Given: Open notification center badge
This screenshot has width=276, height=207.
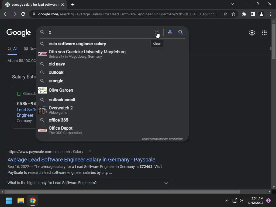Looking at the screenshot, I should click(268, 201).
